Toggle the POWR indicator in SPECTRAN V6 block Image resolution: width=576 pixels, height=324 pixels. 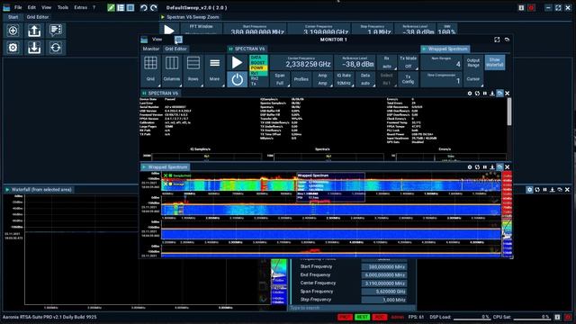(x=257, y=68)
